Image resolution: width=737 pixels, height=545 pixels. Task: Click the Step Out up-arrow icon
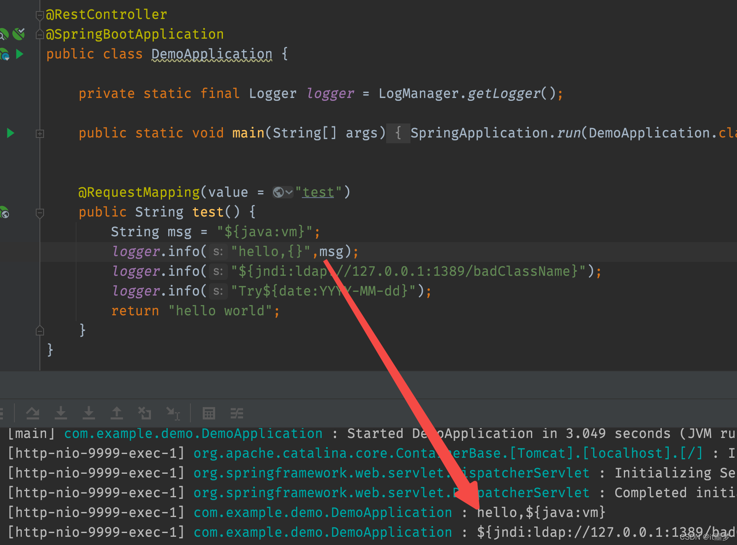pos(117,413)
